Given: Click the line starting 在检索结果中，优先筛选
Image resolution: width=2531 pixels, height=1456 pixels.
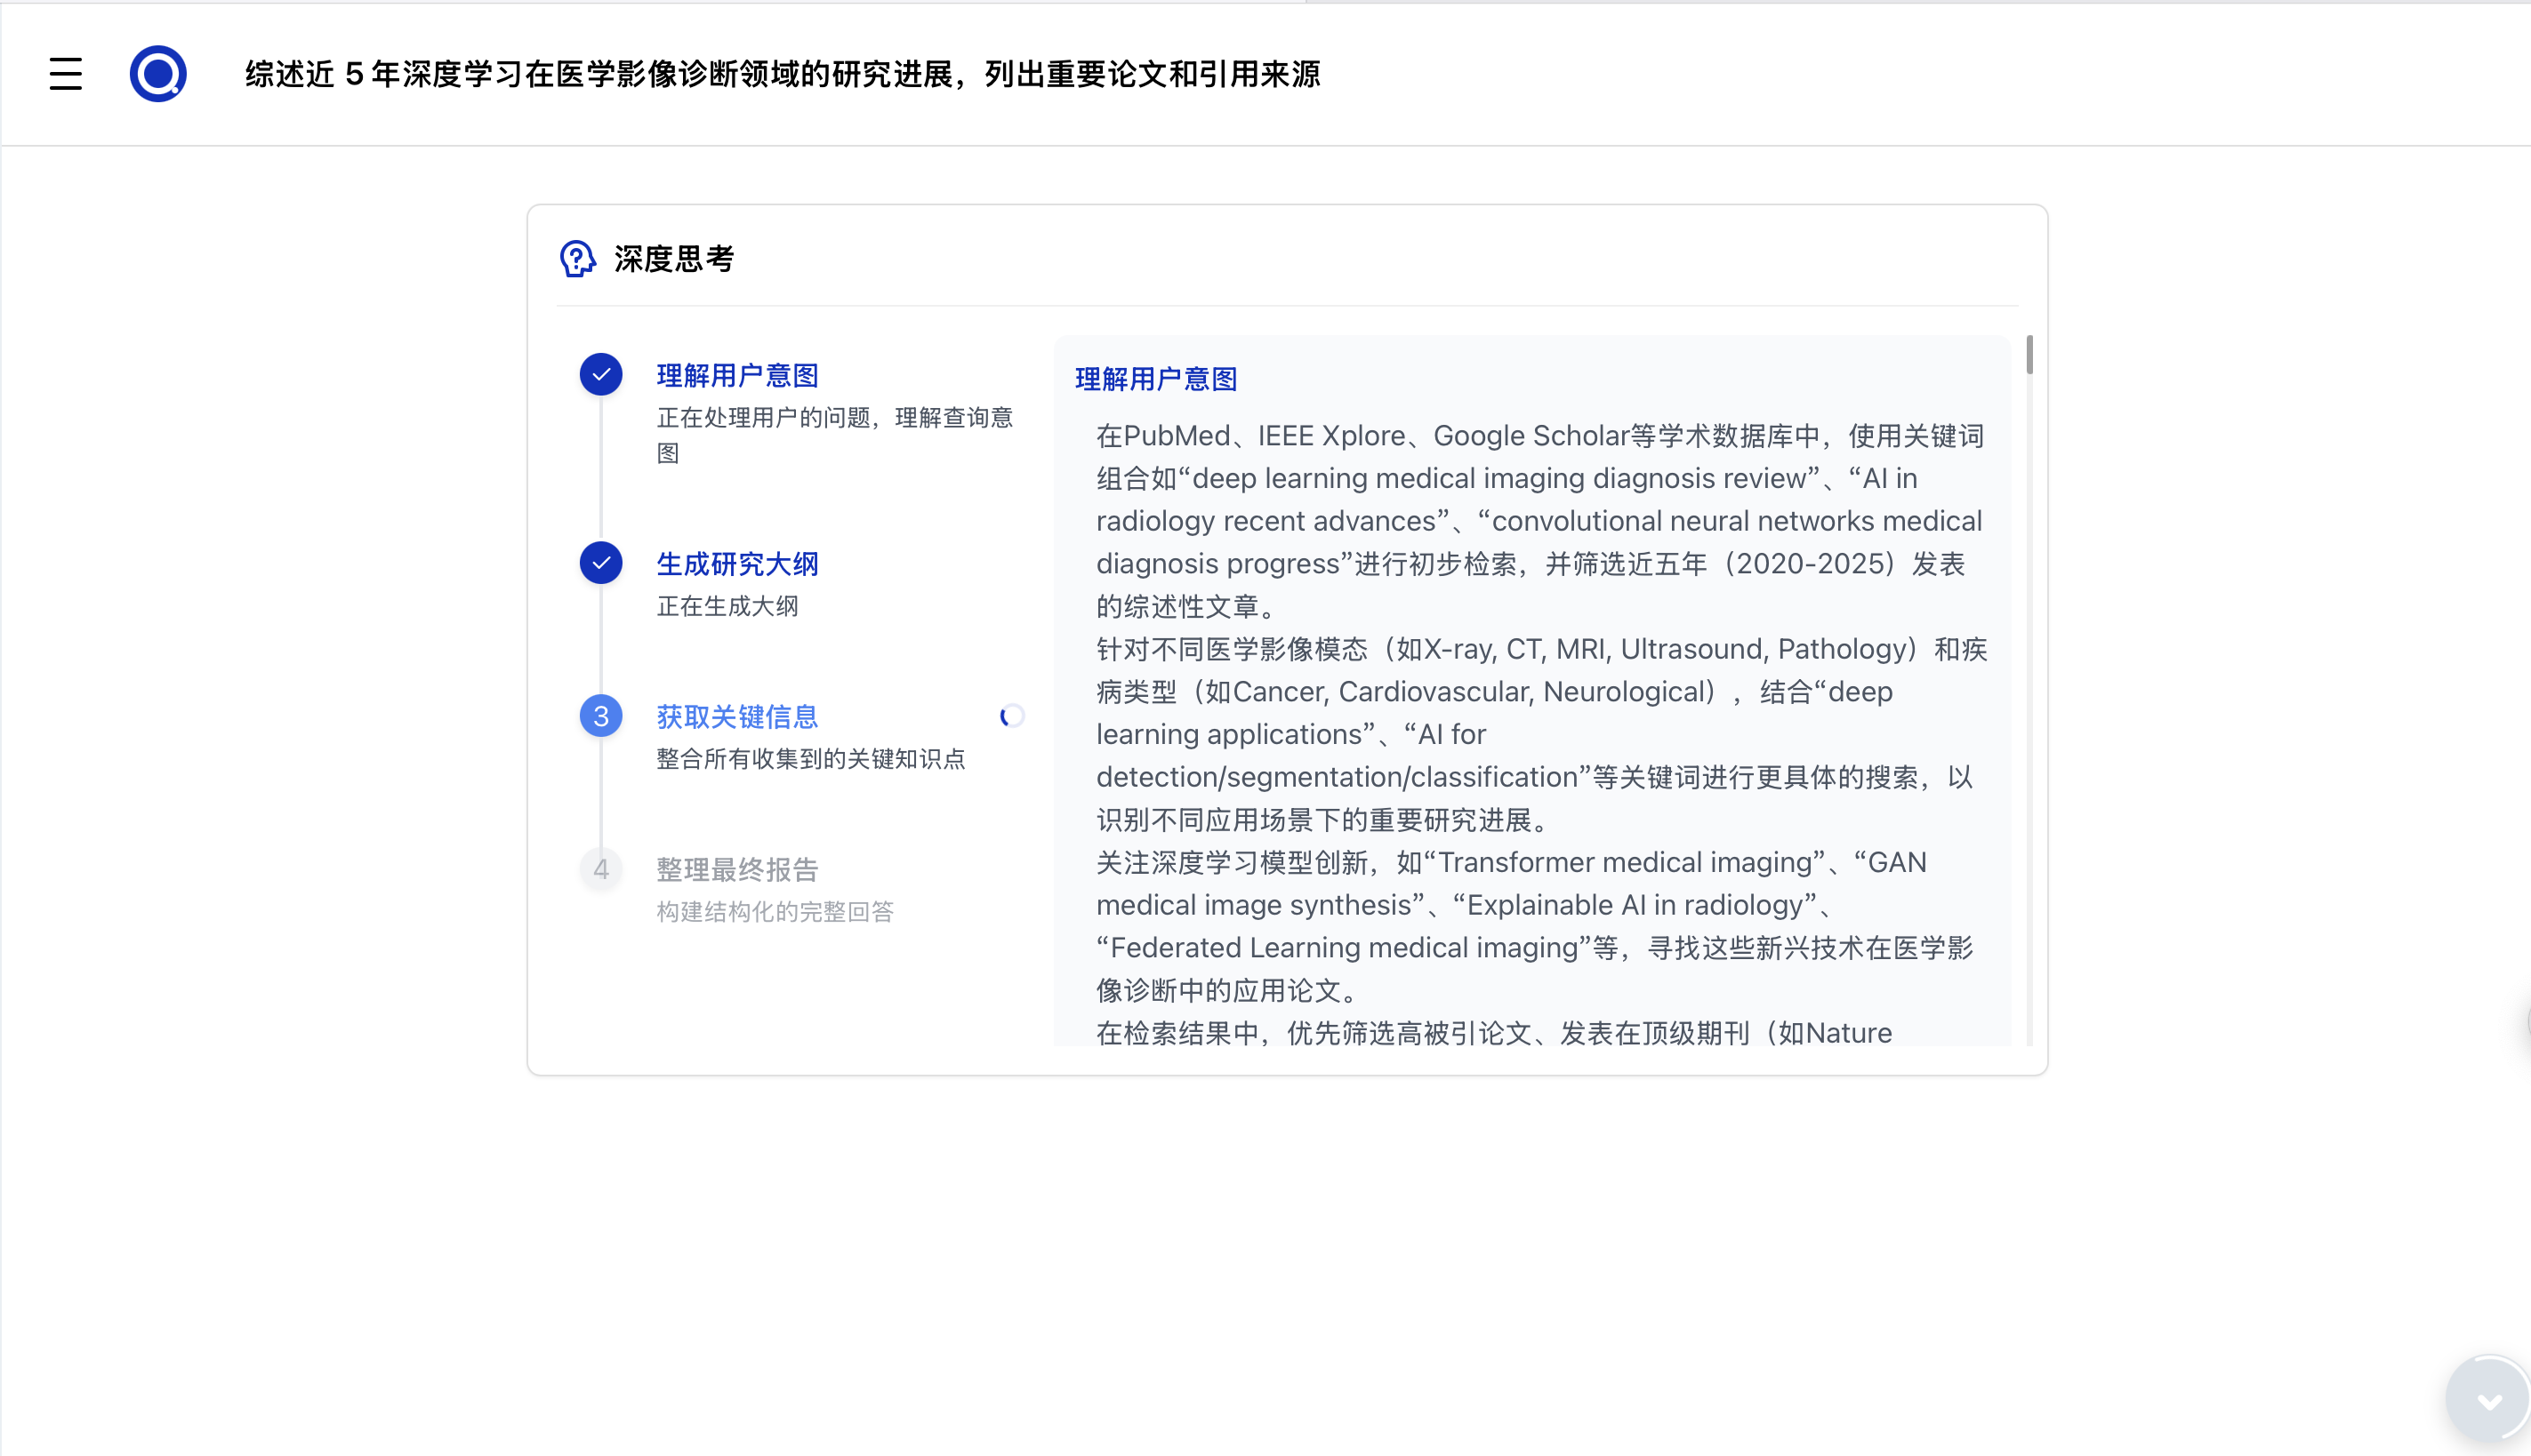Looking at the screenshot, I should coord(1493,1033).
